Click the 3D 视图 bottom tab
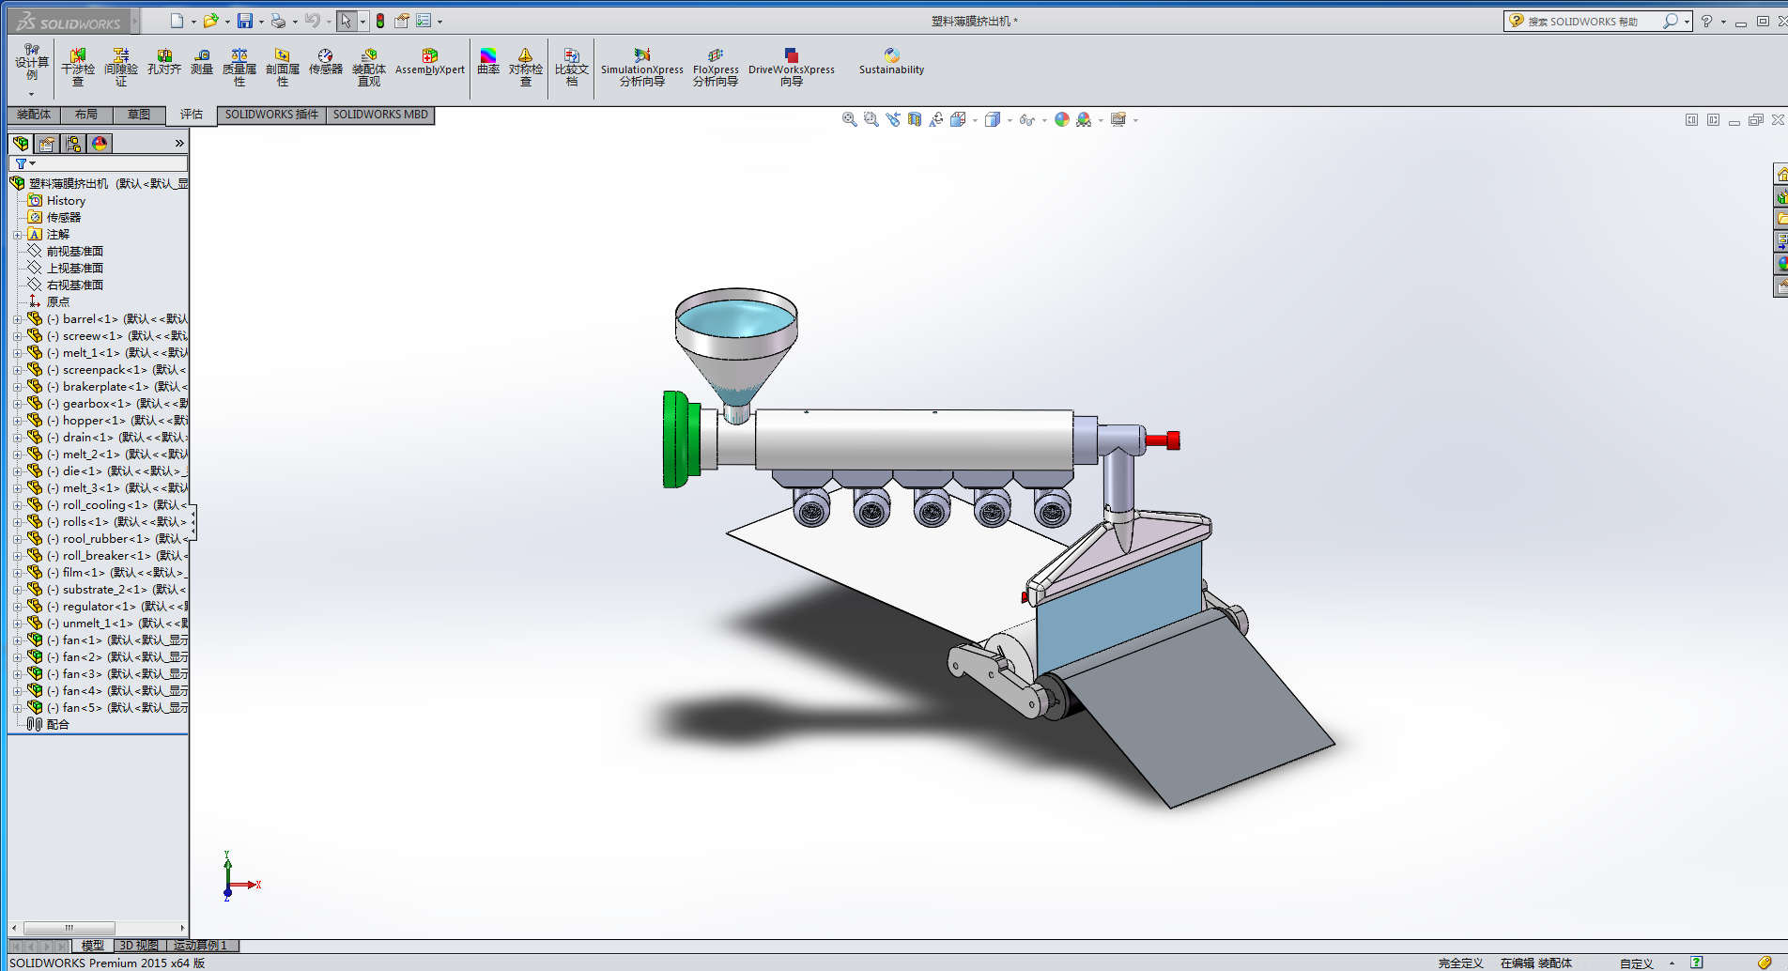Image resolution: width=1788 pixels, height=971 pixels. click(x=139, y=946)
